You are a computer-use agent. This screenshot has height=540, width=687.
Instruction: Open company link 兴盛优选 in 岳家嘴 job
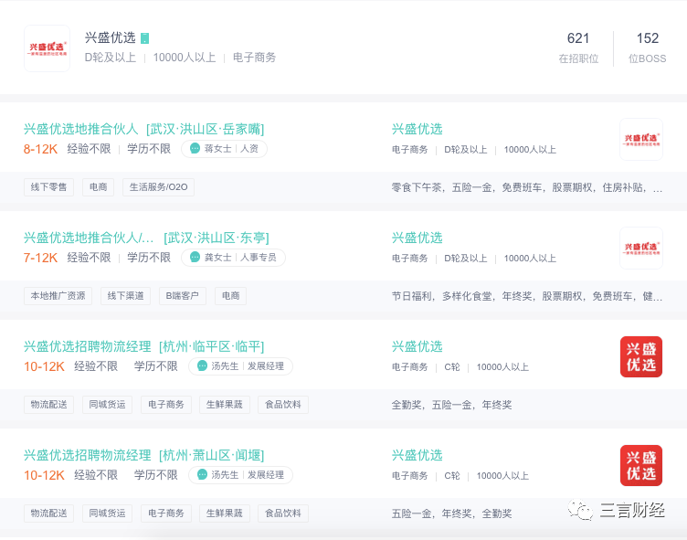417,129
